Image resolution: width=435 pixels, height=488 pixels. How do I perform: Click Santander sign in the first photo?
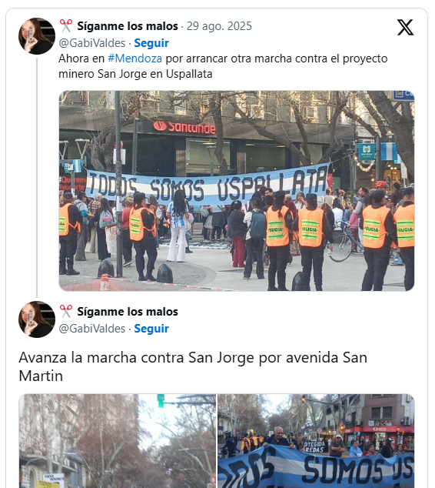(x=184, y=127)
